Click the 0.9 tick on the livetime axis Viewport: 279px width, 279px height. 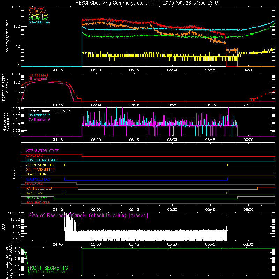(x=17, y=253)
